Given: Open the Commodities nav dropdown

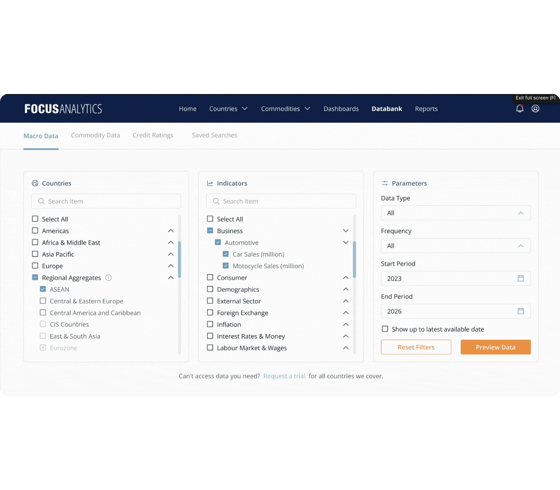Looking at the screenshot, I should (x=286, y=108).
